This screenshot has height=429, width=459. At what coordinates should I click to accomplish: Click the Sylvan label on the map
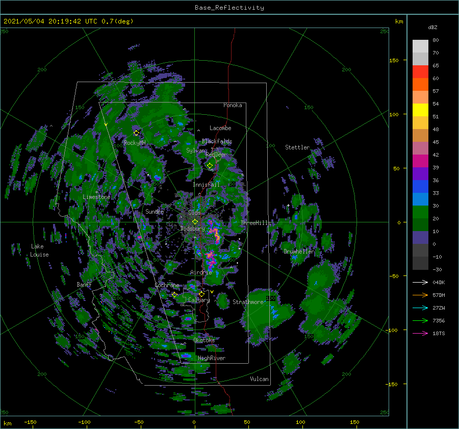pos(195,150)
